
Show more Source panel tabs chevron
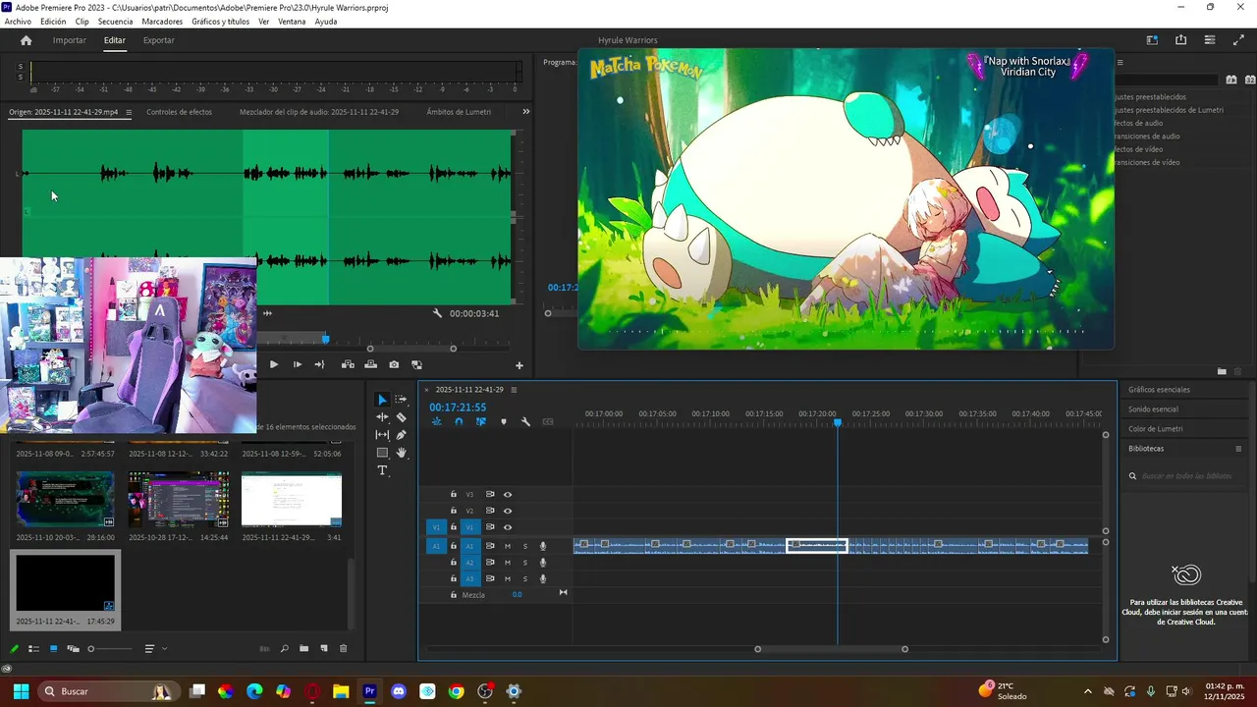coord(525,112)
